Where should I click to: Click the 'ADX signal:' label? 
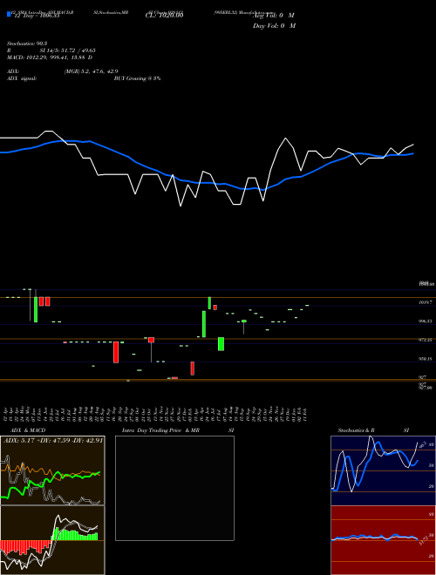click(22, 78)
